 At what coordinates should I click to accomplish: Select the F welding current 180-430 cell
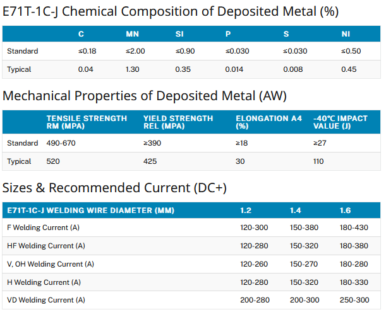pyautogui.click(x=354, y=228)
